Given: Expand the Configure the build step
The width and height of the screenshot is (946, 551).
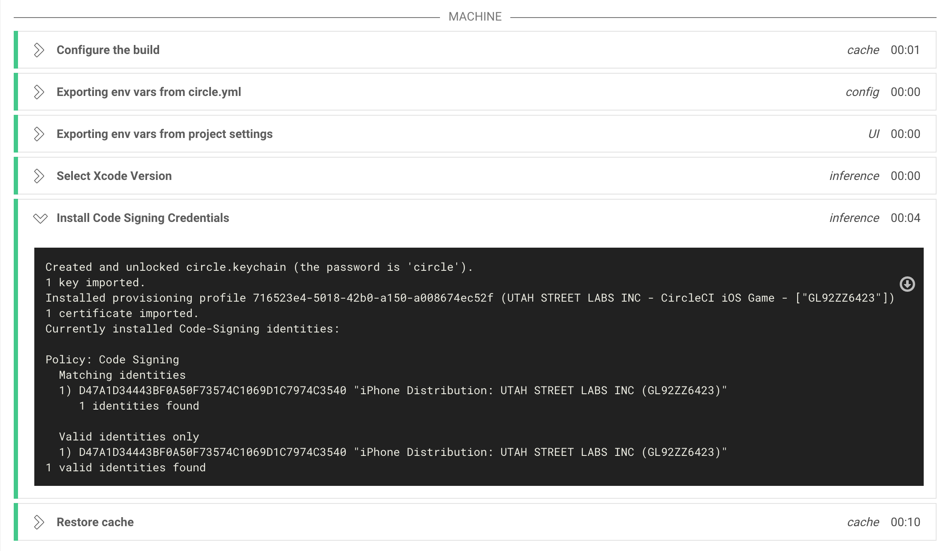Looking at the screenshot, I should 39,50.
